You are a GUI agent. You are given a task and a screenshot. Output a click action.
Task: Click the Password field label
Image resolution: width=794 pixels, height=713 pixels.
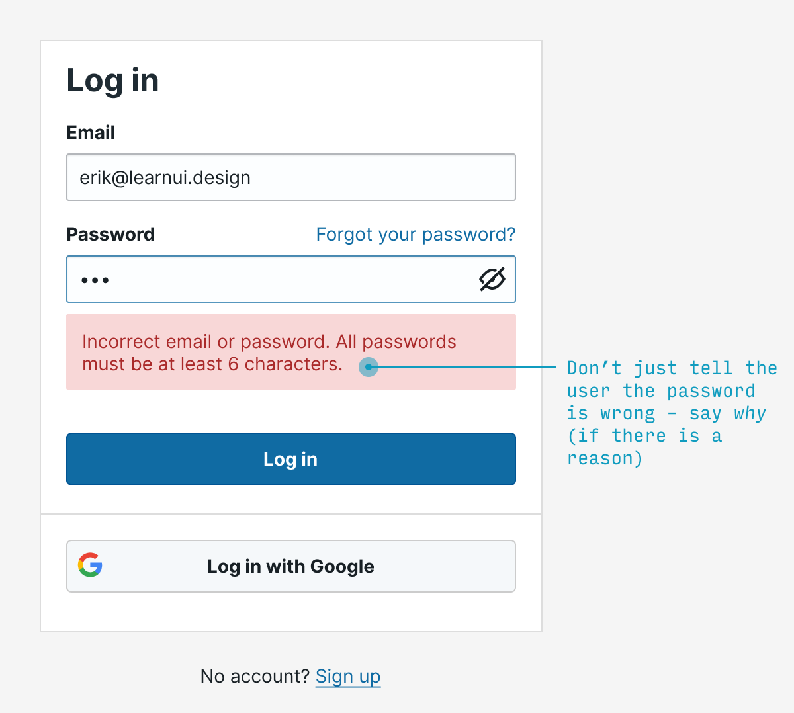coord(110,235)
